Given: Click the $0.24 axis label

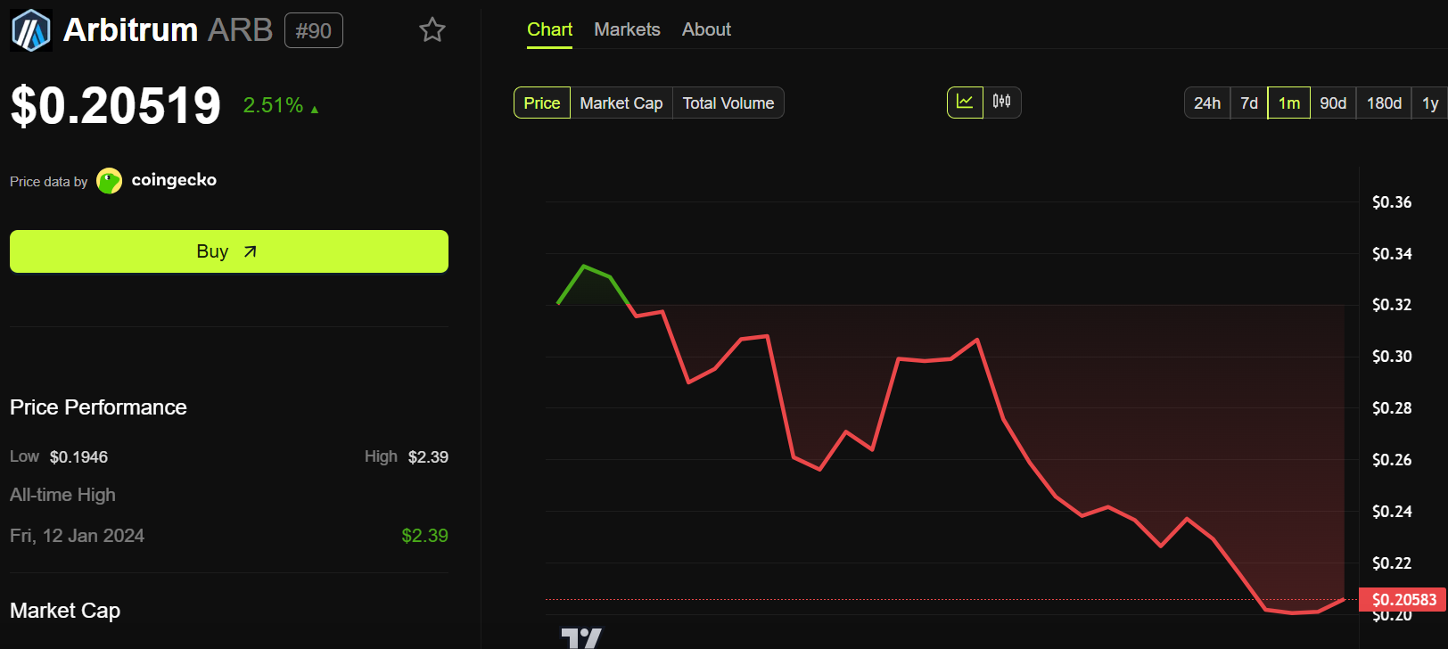Looking at the screenshot, I should click(x=1392, y=512).
